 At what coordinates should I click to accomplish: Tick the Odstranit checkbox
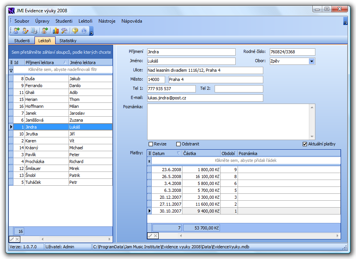pos(178,144)
